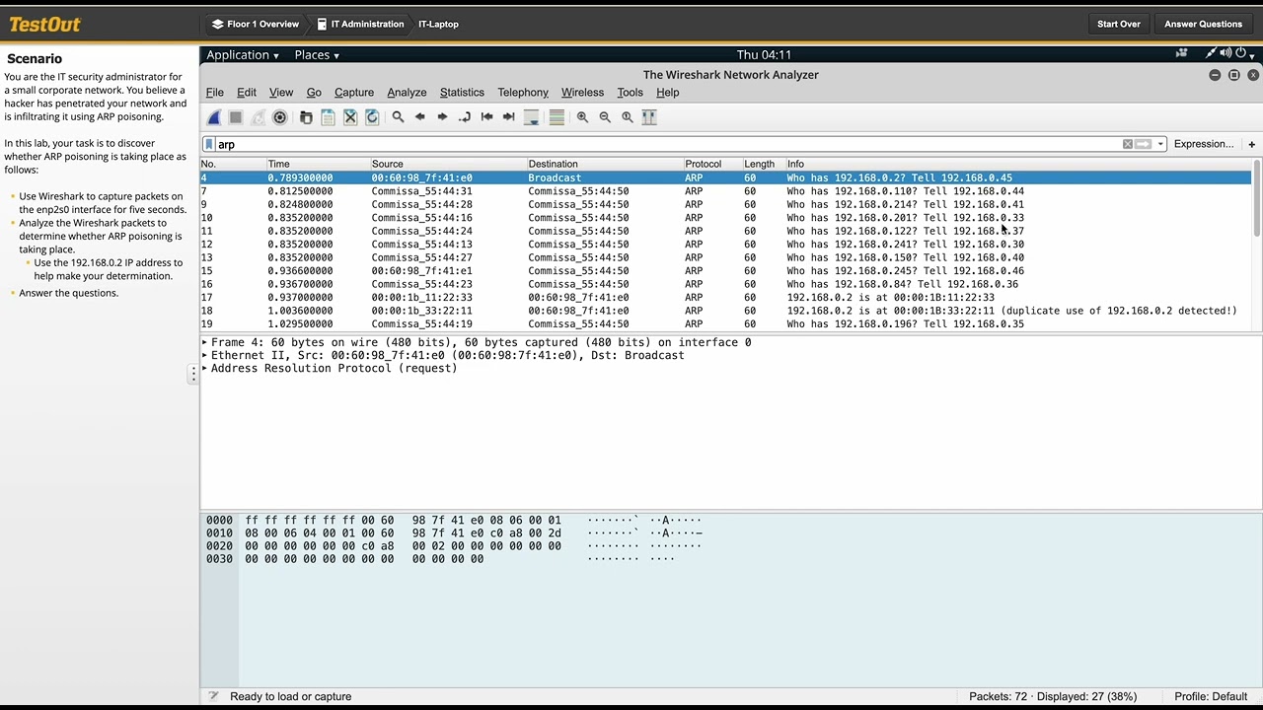Open the Places menu dropdown
This screenshot has height=710, width=1263.
[x=317, y=55]
